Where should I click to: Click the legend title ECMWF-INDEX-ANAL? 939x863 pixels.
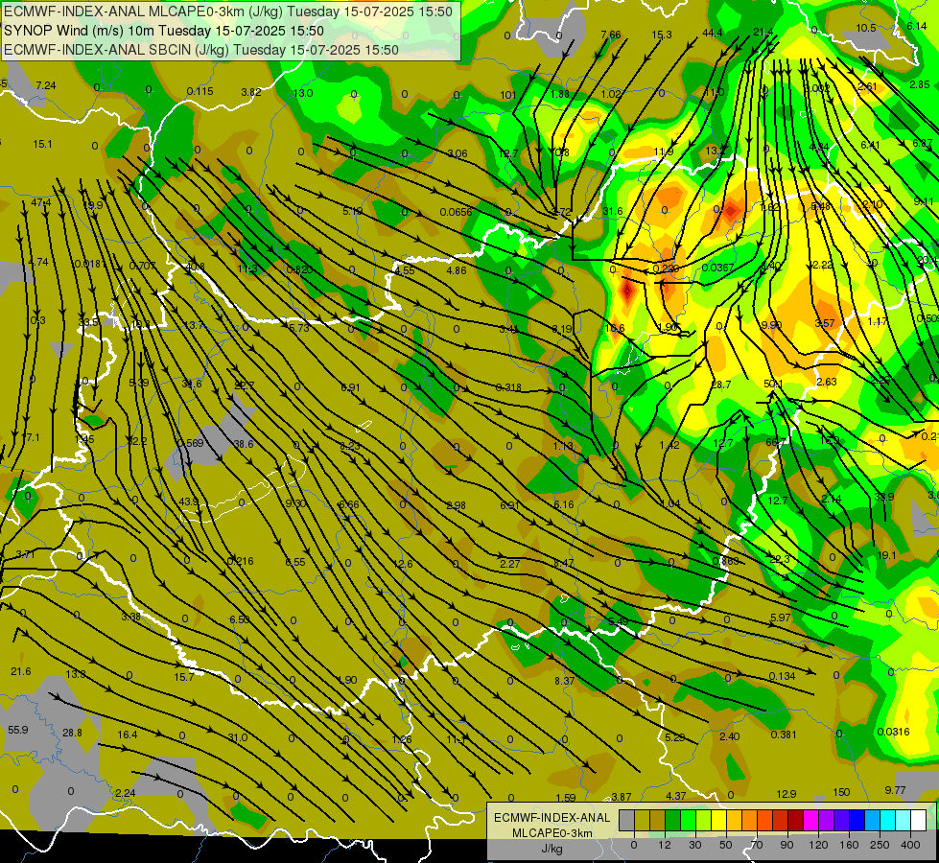[552, 818]
